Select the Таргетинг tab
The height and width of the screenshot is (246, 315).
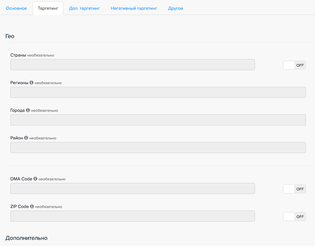(x=48, y=8)
